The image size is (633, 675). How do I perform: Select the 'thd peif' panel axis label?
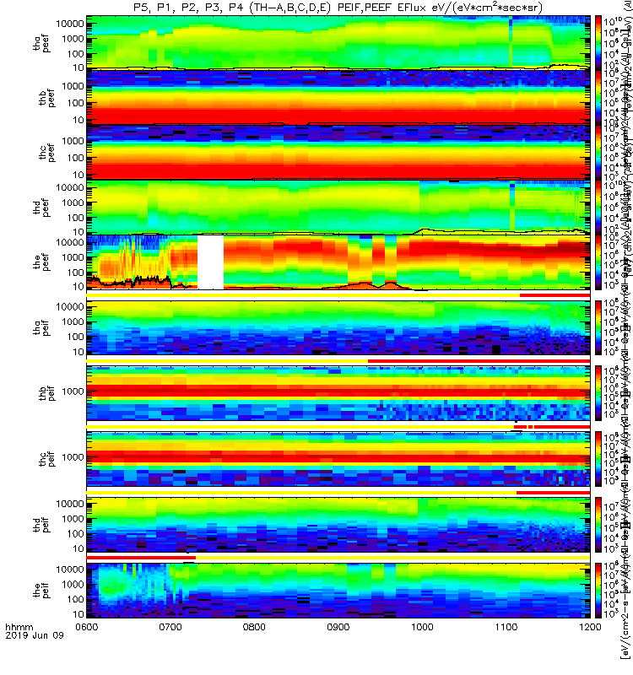click(x=41, y=525)
